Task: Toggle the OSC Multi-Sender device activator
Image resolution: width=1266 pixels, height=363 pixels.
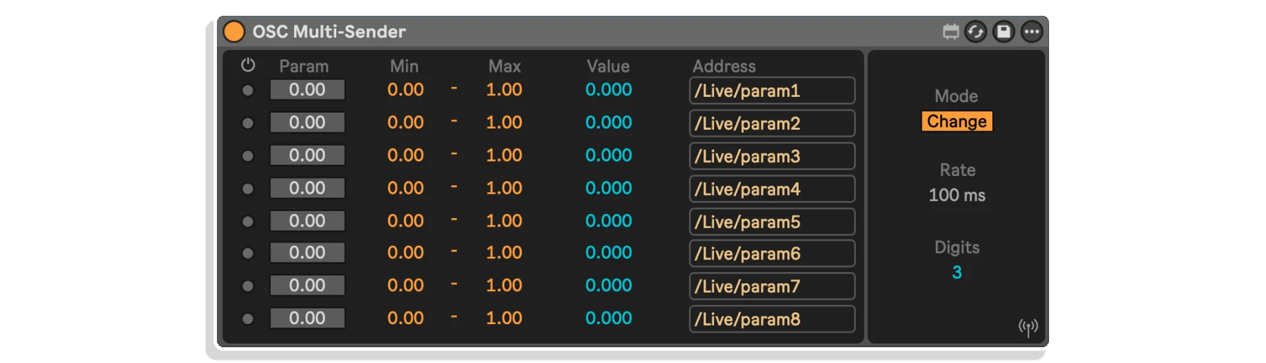Action: [234, 32]
